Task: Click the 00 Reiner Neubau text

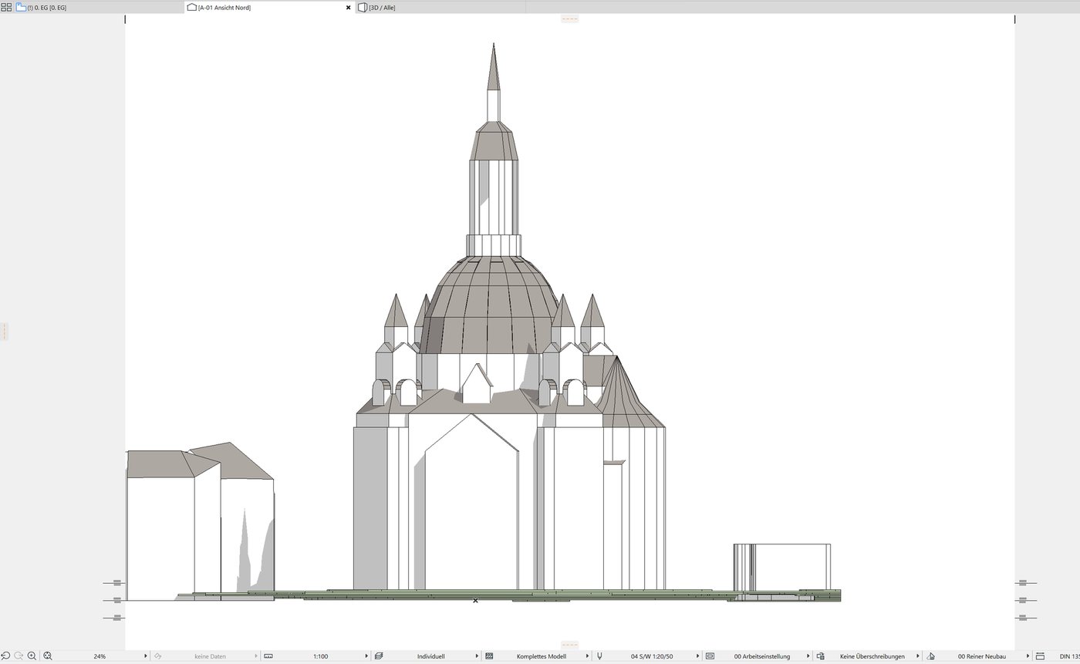Action: point(982,656)
